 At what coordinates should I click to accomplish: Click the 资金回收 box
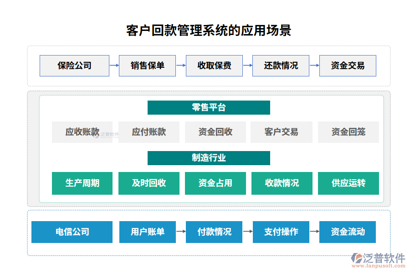tap(215, 132)
